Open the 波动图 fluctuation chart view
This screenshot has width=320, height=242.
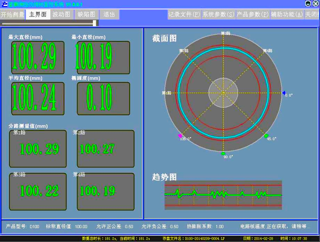[61, 14]
